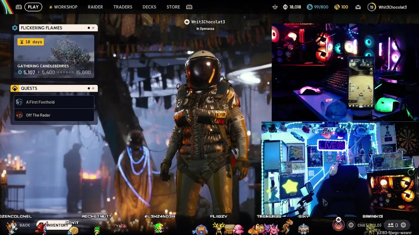
Task: Click the menu icon left of Chat (Hold)
Action: (x=351, y=225)
